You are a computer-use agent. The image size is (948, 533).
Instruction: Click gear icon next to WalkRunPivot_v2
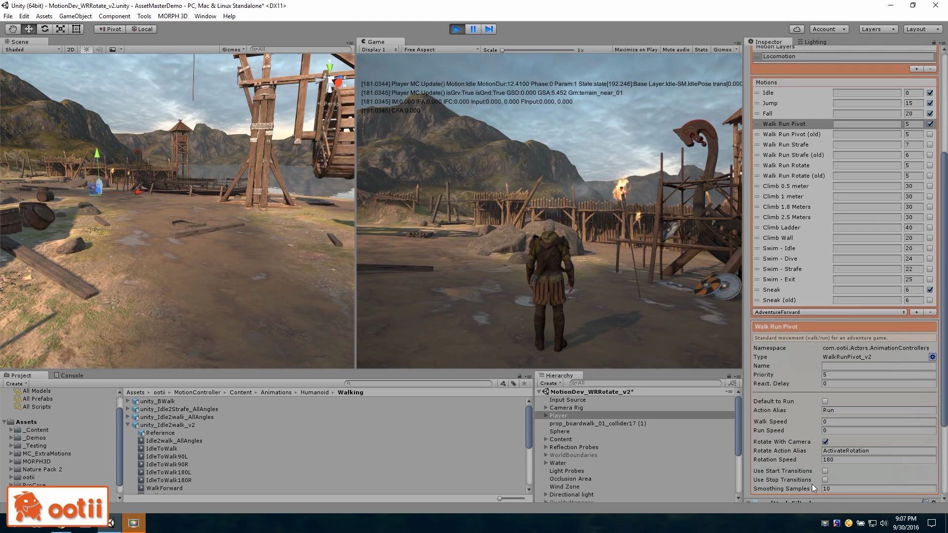932,357
